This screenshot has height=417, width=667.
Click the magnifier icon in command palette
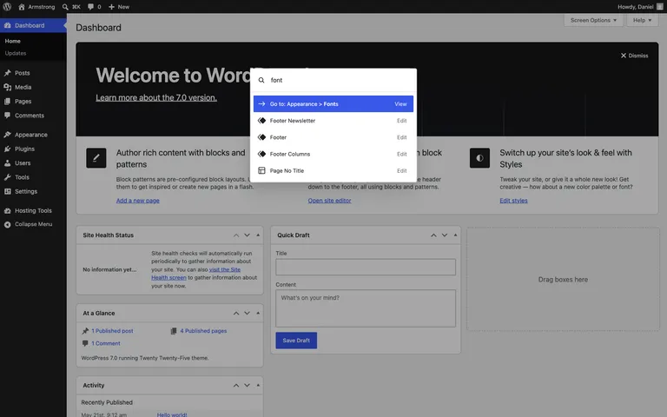261,80
